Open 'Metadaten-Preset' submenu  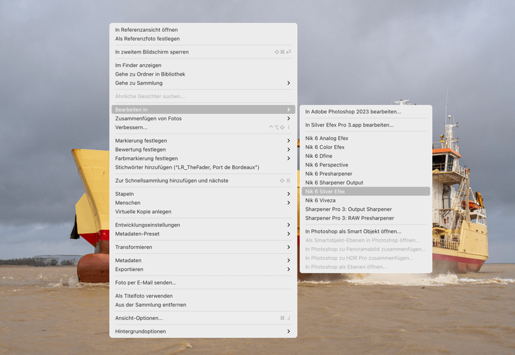tap(203, 233)
